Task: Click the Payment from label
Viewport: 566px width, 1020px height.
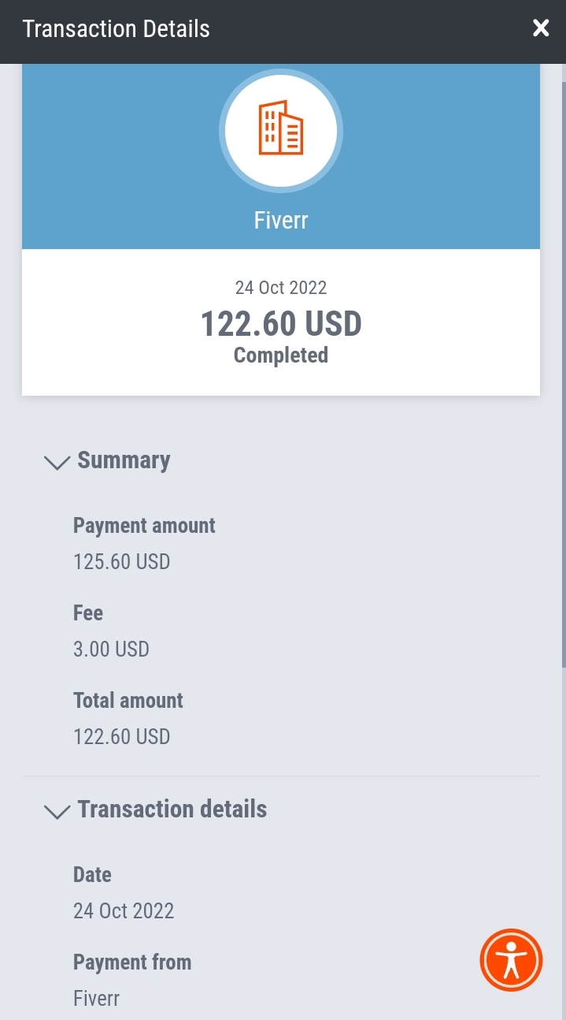Action: (x=132, y=962)
